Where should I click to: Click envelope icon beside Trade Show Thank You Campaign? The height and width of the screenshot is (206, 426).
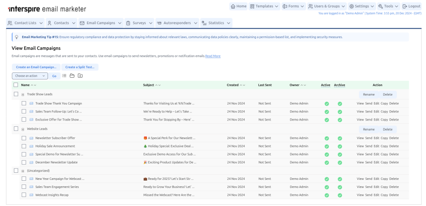(x=32, y=104)
